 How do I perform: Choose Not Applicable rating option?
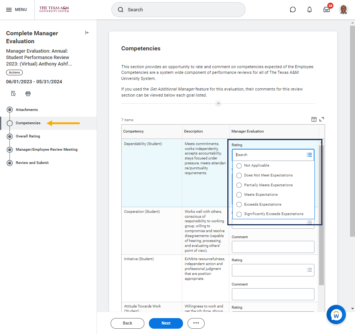click(239, 165)
